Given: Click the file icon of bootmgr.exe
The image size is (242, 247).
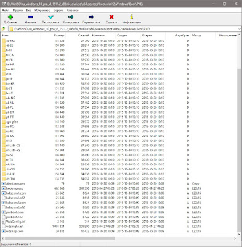Looking at the screenshot, I should coord(4,188).
